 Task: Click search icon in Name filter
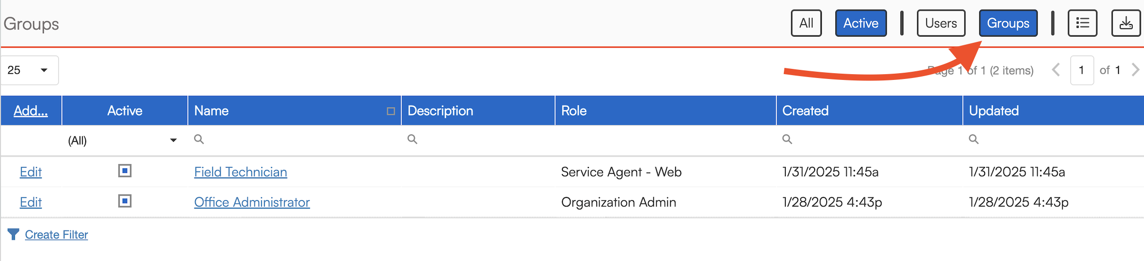tap(199, 139)
